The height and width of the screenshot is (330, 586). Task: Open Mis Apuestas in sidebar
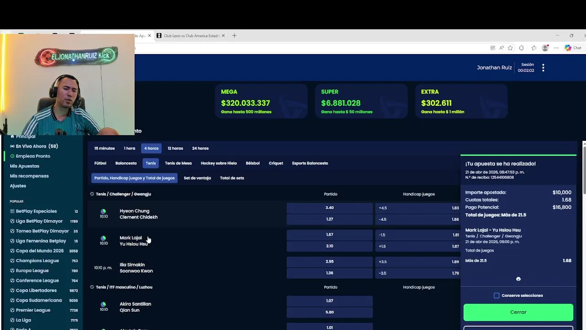[25, 166]
